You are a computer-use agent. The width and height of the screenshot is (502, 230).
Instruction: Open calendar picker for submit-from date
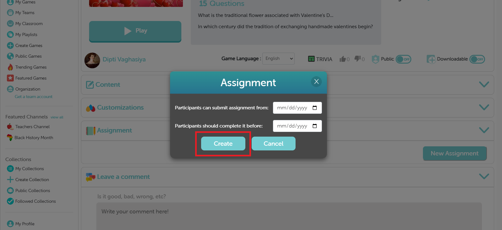point(315,108)
